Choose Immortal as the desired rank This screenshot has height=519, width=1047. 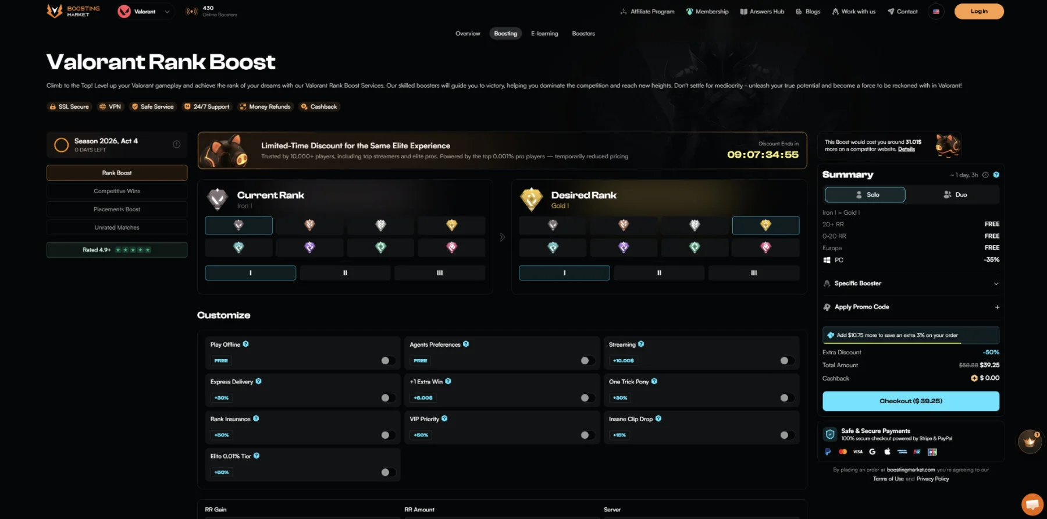click(765, 247)
